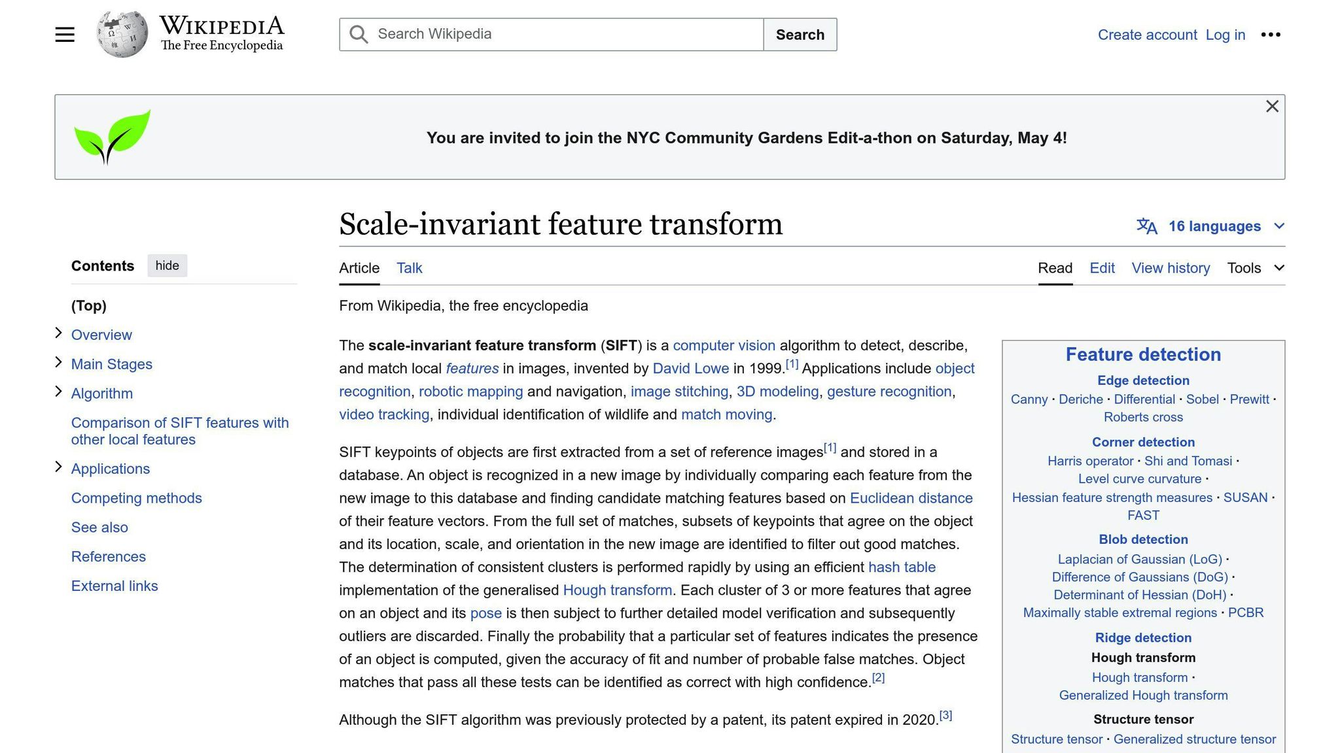Expand the Main Stages contents entry
The height and width of the screenshot is (753, 1340).
(58, 363)
